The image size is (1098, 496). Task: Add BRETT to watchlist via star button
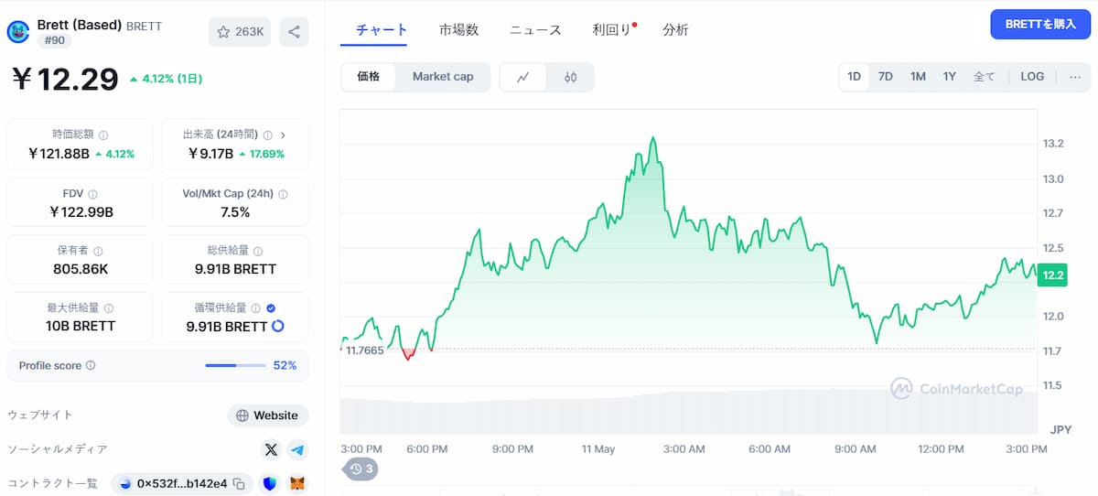tap(240, 32)
